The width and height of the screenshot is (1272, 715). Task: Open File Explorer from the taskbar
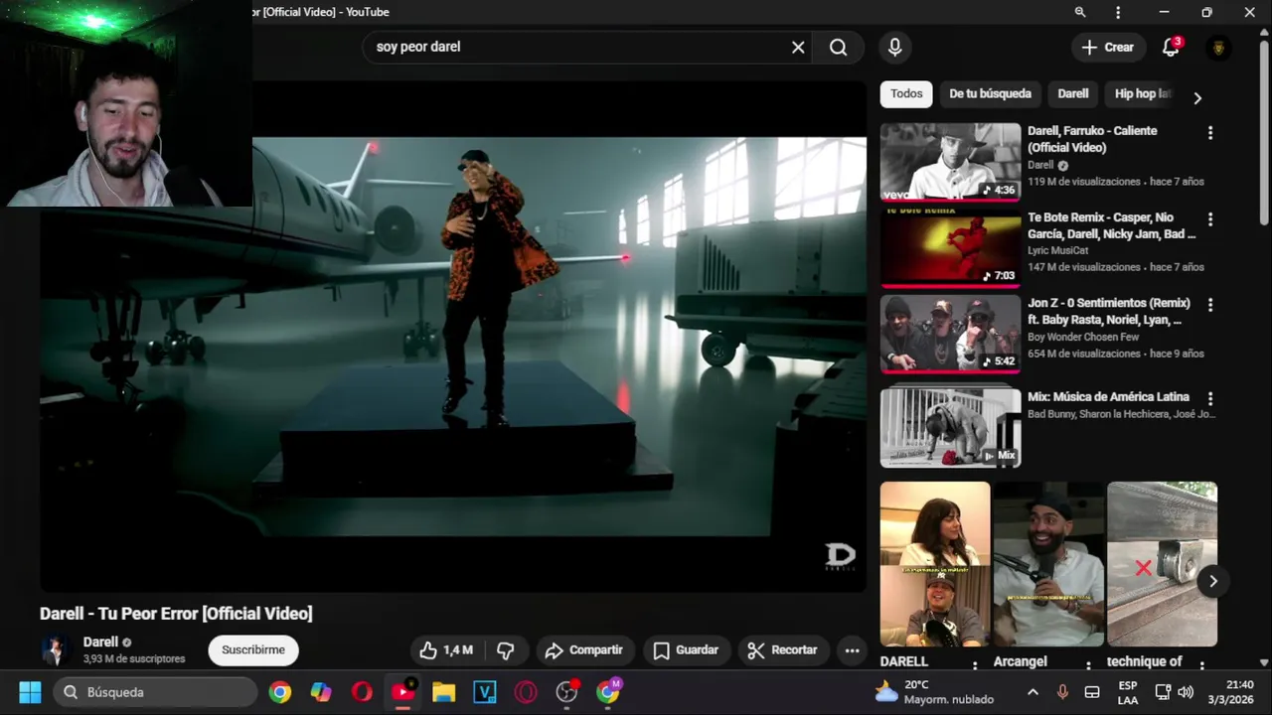pos(443,692)
